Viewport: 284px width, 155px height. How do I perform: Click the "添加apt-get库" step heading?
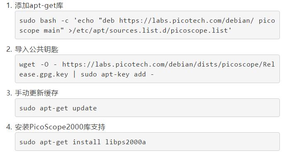coord(39,6)
